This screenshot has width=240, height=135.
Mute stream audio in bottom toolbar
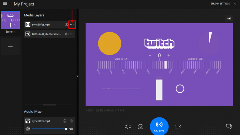pos(128,127)
